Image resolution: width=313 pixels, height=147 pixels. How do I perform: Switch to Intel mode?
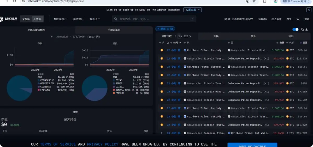(x=38, y=19)
